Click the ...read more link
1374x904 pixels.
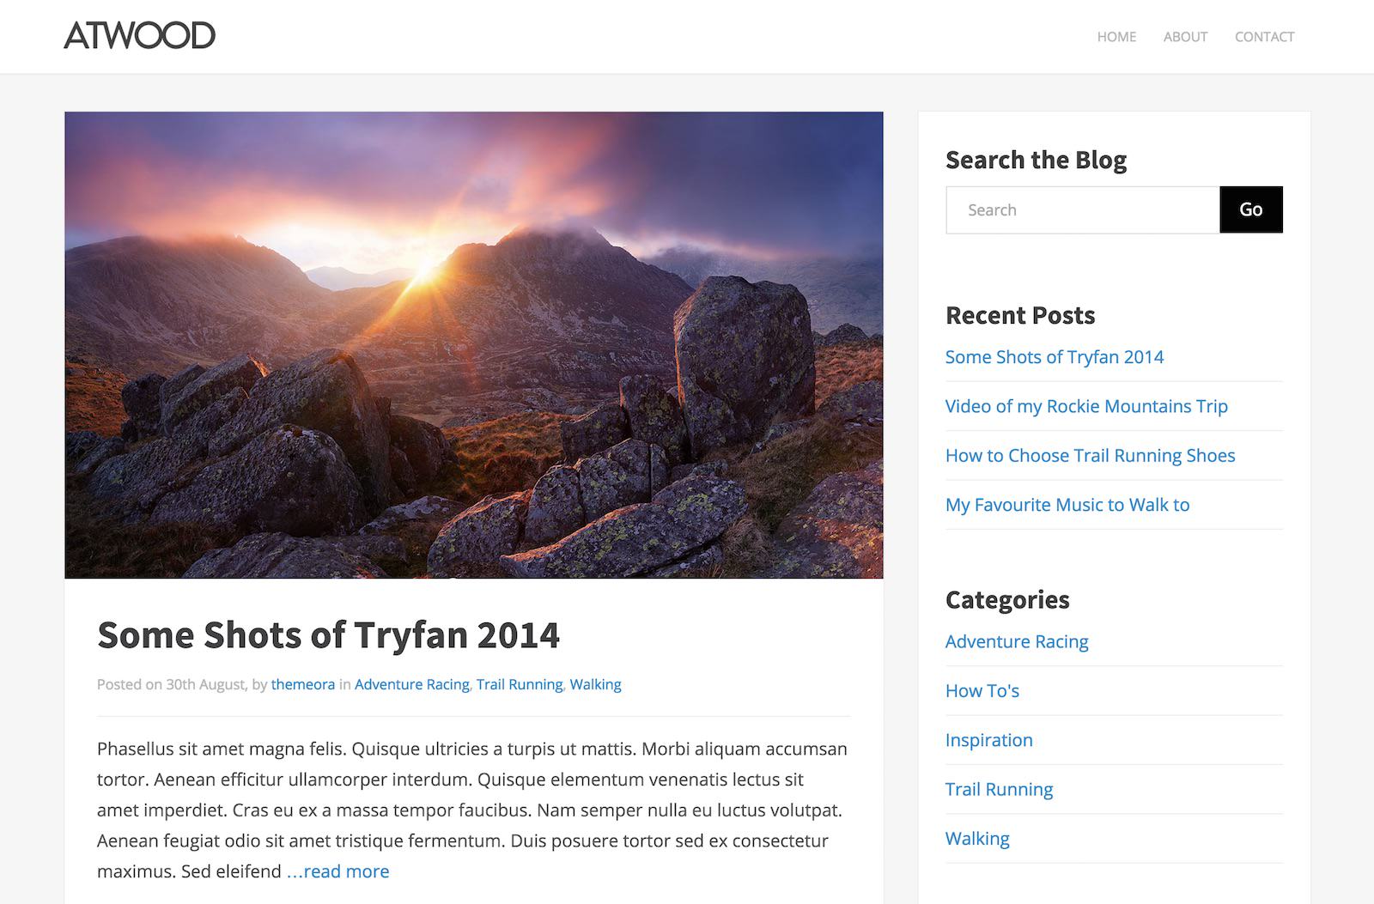337,871
